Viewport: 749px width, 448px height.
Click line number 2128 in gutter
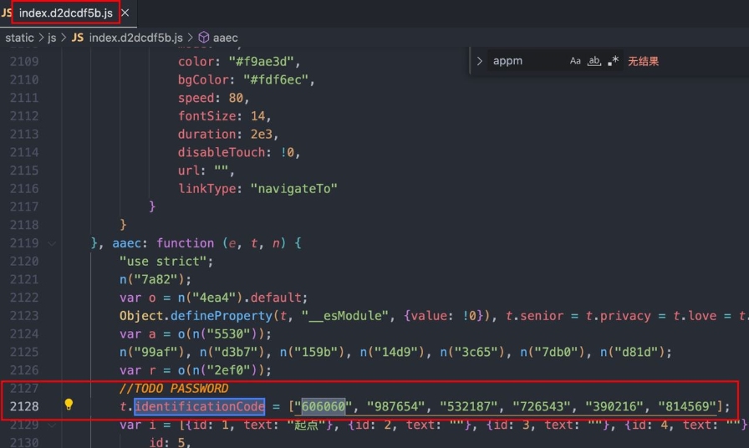click(x=23, y=407)
